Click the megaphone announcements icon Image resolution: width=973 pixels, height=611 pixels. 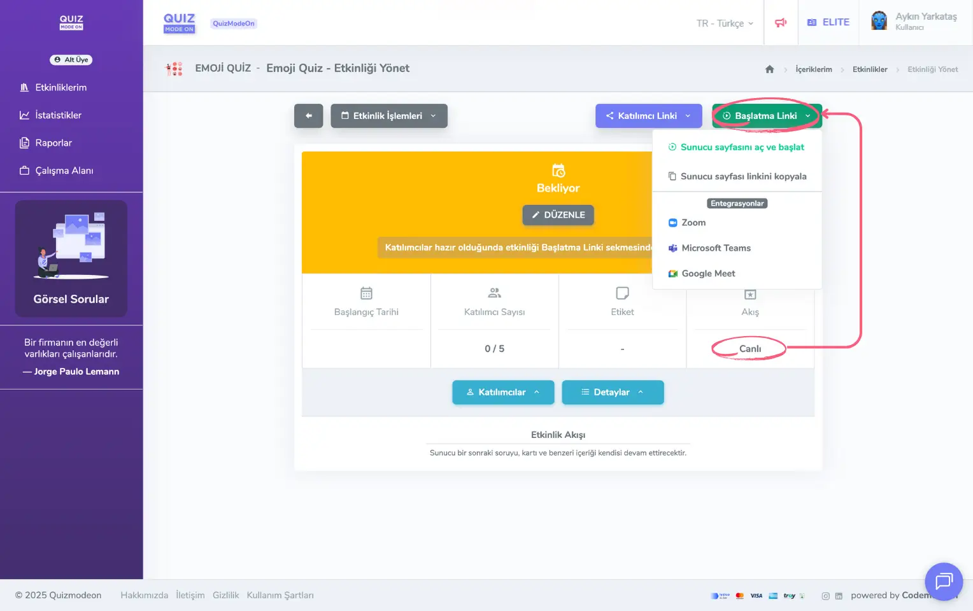click(x=780, y=23)
